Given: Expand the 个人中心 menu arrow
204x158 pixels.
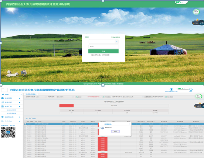Looking at the screenshot, I should [20, 121].
